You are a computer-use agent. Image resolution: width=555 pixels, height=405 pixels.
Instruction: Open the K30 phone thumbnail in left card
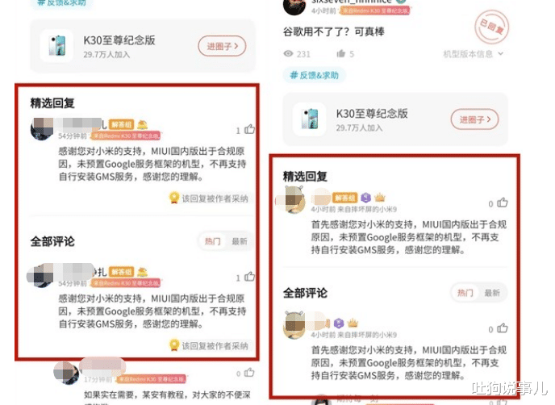57,46
